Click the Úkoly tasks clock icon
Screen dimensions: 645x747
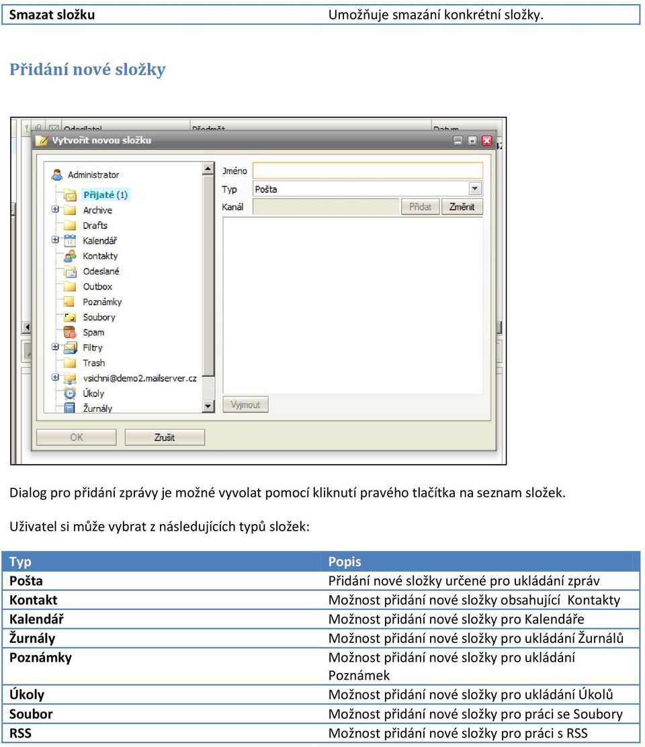tap(70, 393)
